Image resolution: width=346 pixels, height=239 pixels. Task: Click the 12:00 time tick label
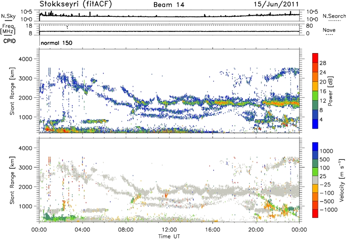tap(169, 230)
